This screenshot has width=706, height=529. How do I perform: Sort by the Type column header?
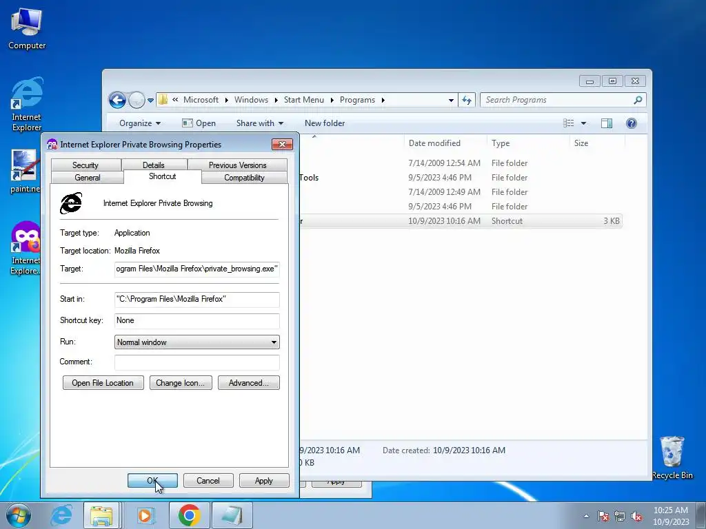tap(528, 143)
